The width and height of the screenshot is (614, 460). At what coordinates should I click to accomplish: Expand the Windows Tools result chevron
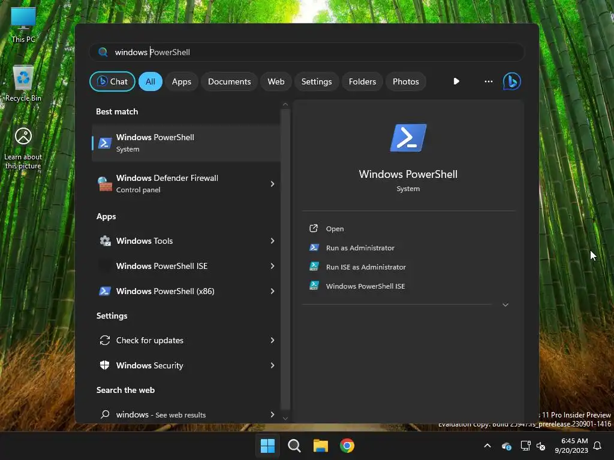[273, 241]
